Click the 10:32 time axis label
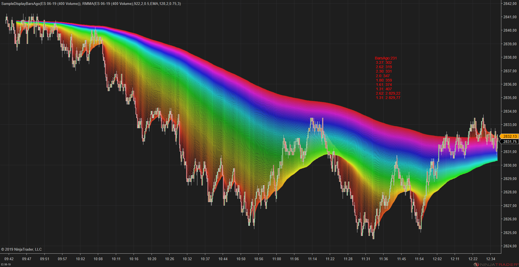 click(x=187, y=259)
